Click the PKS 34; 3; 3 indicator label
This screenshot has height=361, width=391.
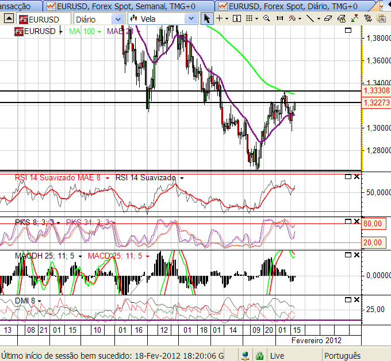[x=87, y=222]
